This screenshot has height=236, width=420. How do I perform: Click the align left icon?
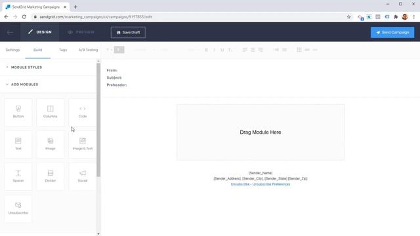245,50
